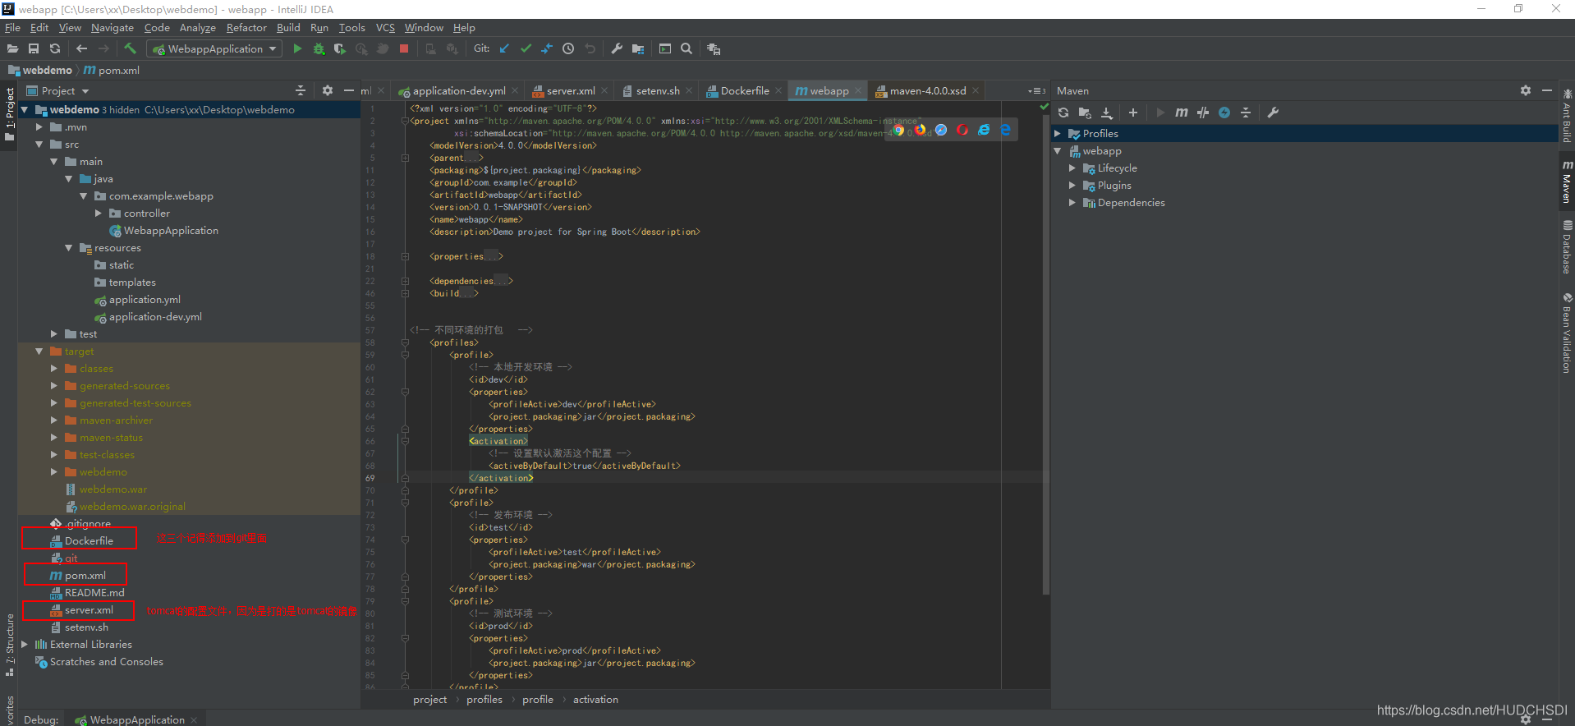Select Dockerfile in the project tree
This screenshot has height=726, width=1575.
(x=89, y=541)
